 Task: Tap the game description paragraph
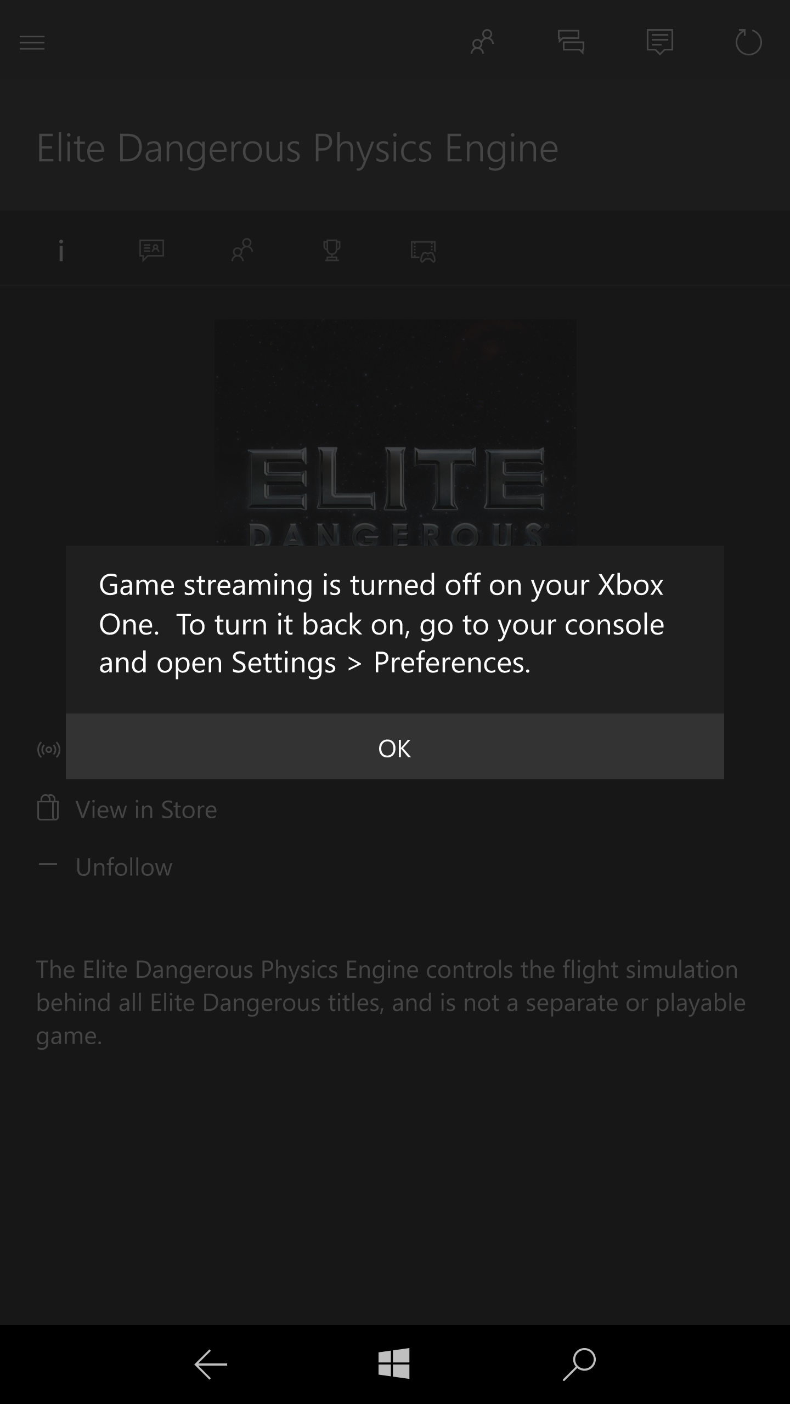click(391, 1003)
